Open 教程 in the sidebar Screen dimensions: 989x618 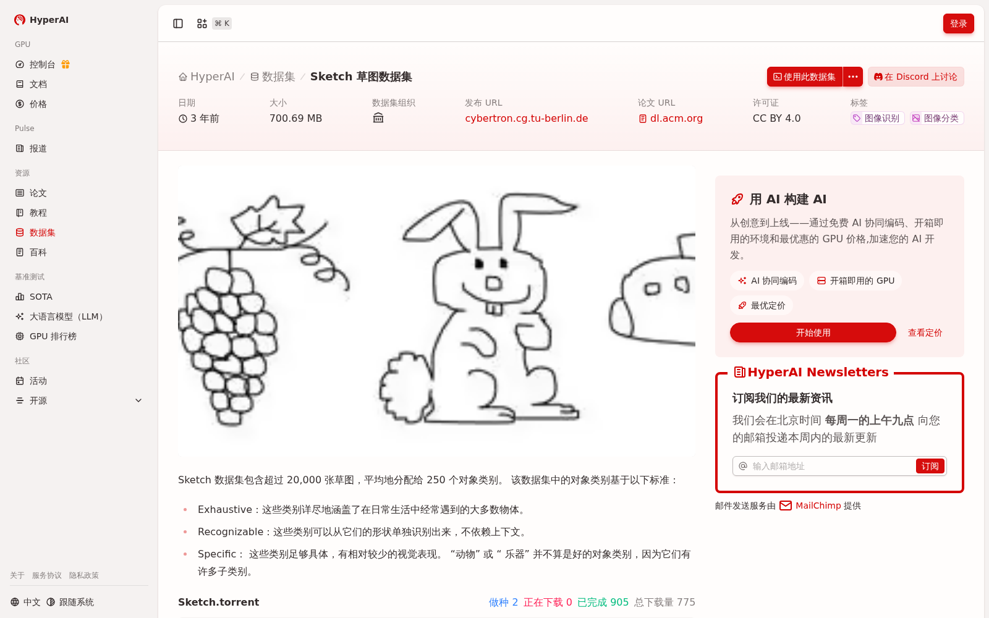[x=79, y=213]
